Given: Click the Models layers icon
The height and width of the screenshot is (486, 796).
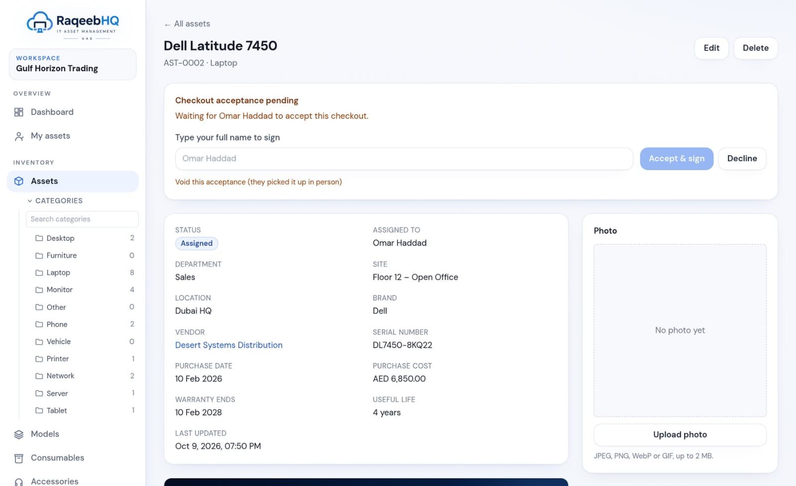Looking at the screenshot, I should [19, 434].
